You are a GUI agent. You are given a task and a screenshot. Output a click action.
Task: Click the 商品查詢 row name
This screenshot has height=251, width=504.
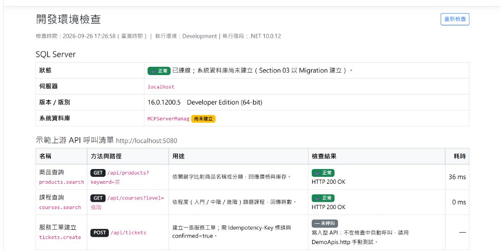click(52, 172)
